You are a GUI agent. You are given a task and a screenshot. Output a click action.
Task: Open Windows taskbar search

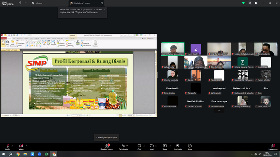10,154
